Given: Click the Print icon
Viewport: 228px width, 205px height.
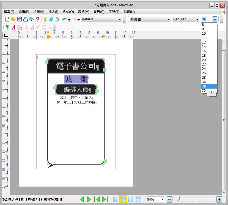Looking at the screenshot, I should [26, 19].
